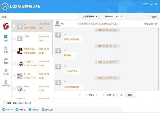Tick checkbox for the 2019-02-05 conversation
The width and height of the screenshot is (160, 113).
point(14,50)
